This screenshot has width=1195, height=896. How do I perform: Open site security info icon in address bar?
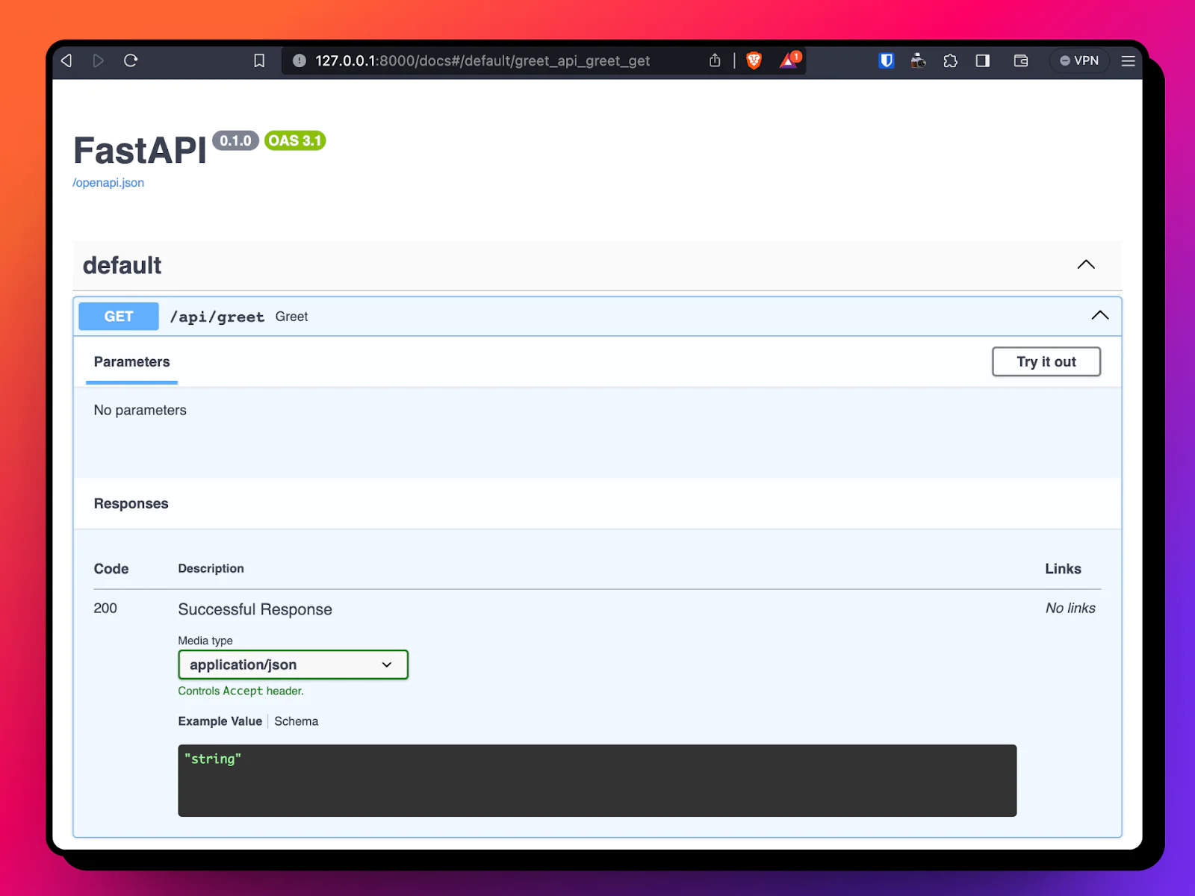click(x=299, y=60)
